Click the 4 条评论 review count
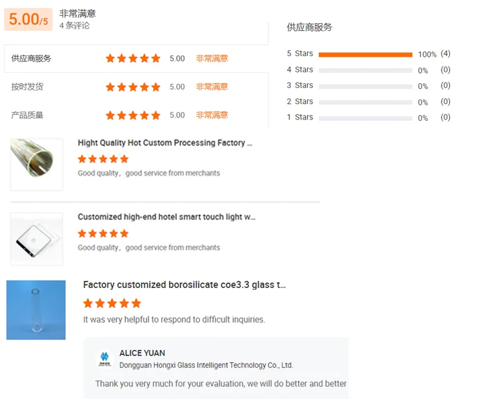 click(x=74, y=26)
